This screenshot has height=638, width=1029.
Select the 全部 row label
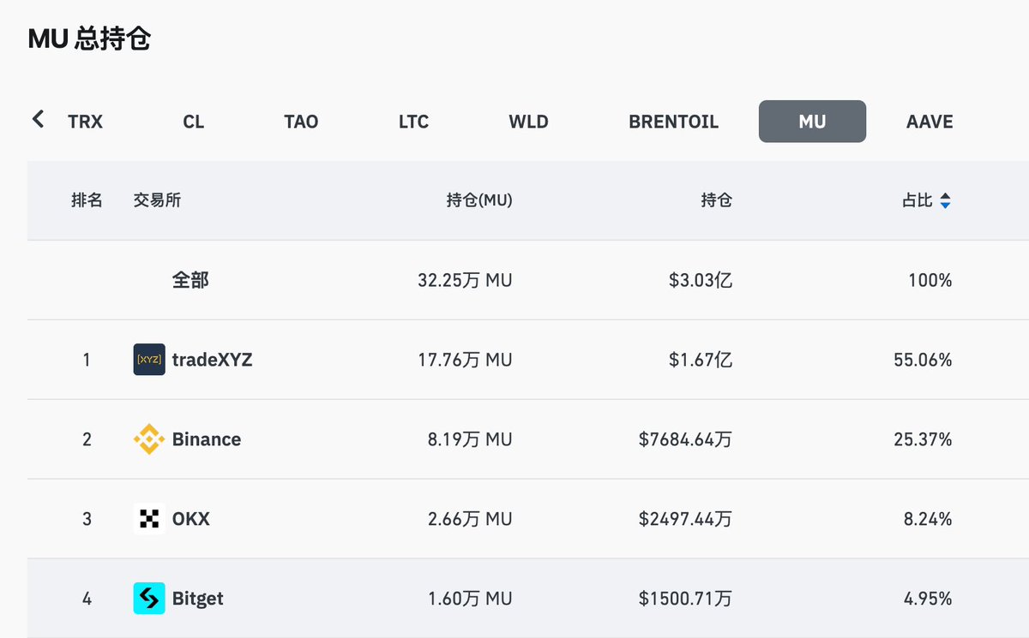(x=190, y=280)
